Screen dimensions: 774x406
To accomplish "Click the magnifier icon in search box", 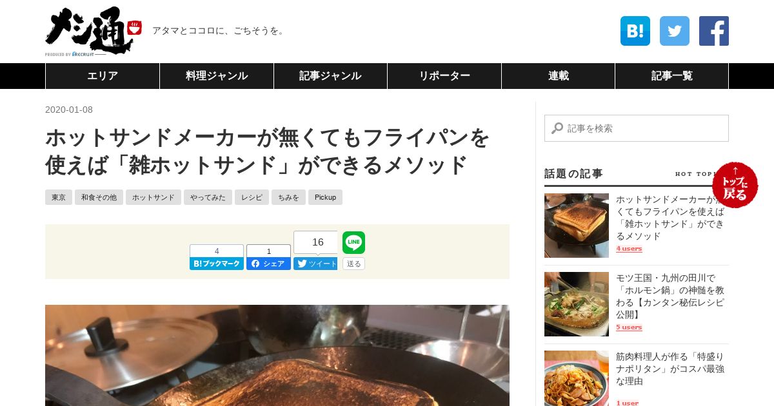I will pyautogui.click(x=557, y=128).
